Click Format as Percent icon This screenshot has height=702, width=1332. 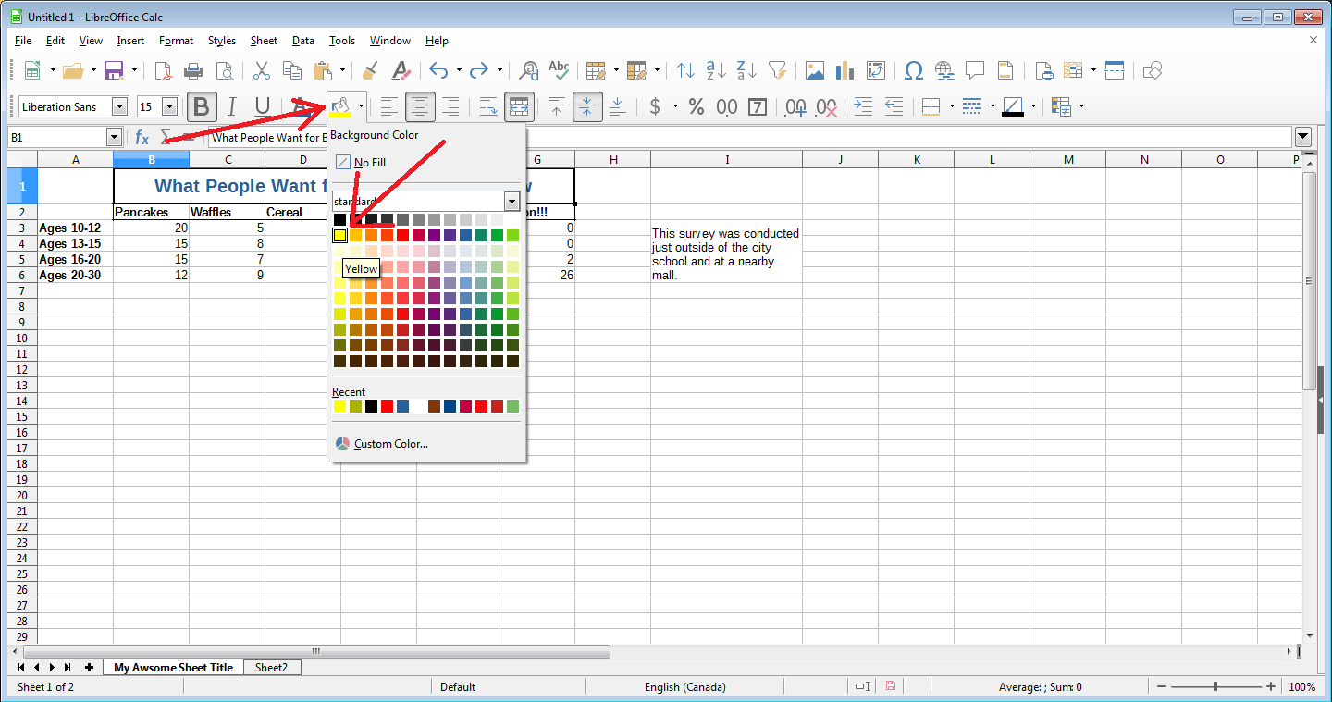tap(697, 107)
